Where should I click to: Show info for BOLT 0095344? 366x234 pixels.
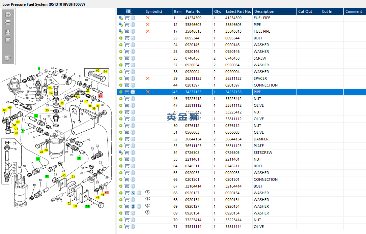pos(133,38)
